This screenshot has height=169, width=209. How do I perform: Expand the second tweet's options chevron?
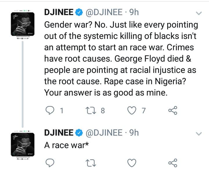tap(199, 134)
